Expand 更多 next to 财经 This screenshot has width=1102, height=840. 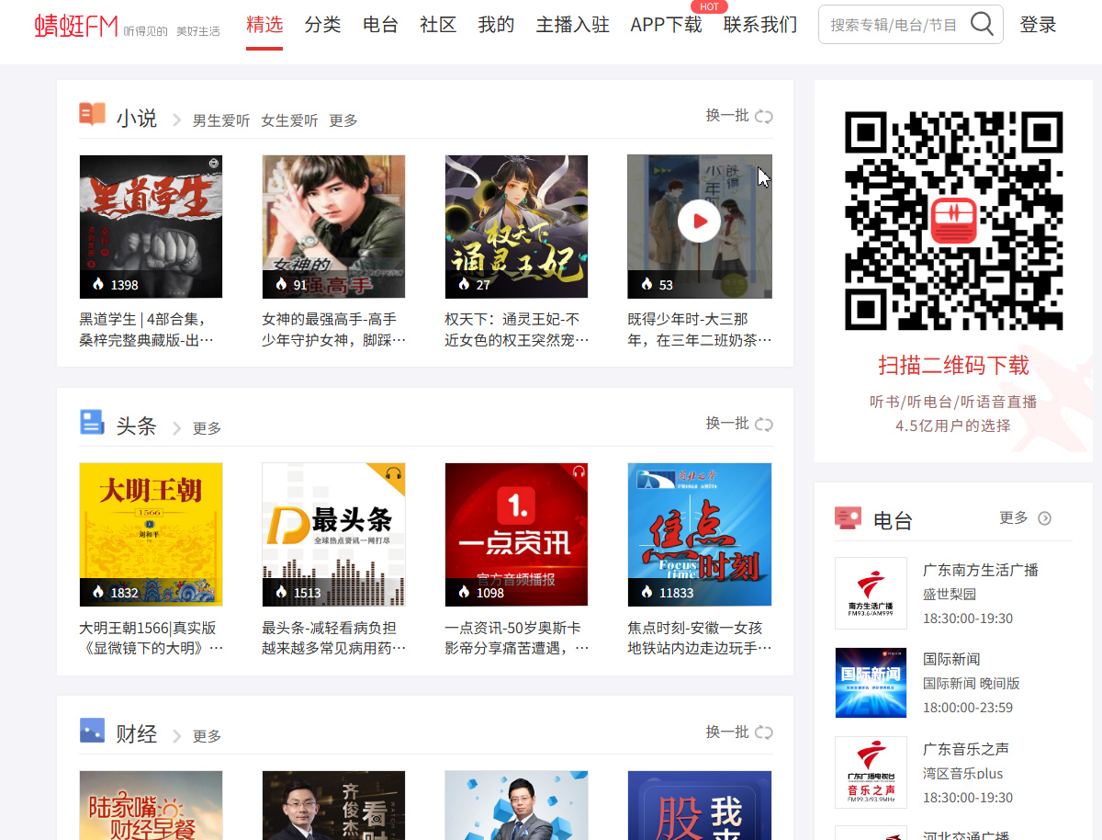[207, 736]
